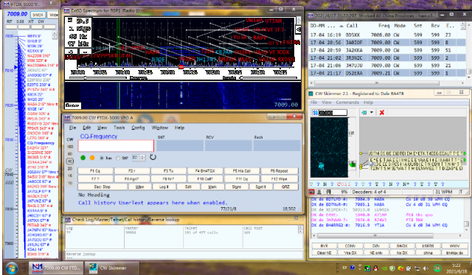Click the blue bandmap position arrow marker

click(x=15, y=67)
